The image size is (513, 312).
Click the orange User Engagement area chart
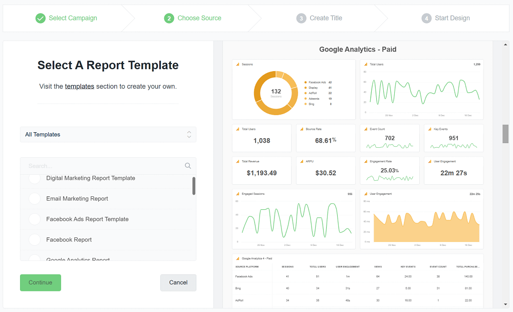(x=426, y=227)
